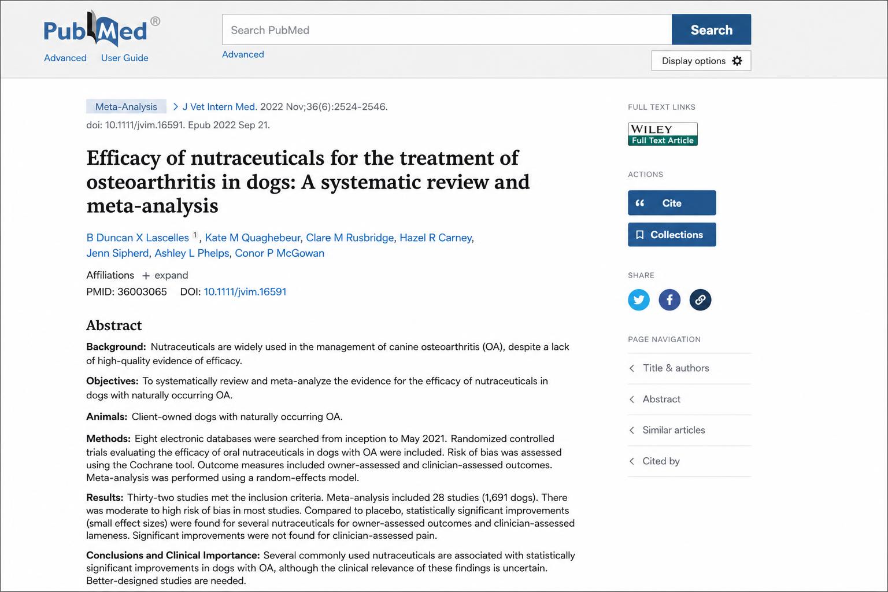Click the 'Results:' abstract label

[x=105, y=498]
